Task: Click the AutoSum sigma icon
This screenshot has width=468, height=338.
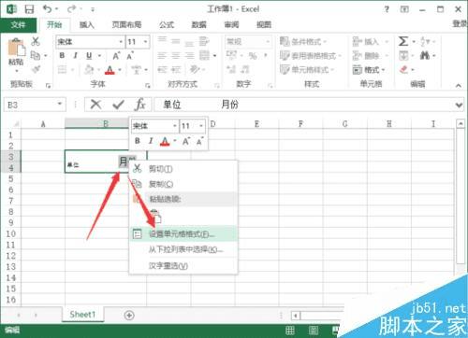Action: [x=403, y=41]
